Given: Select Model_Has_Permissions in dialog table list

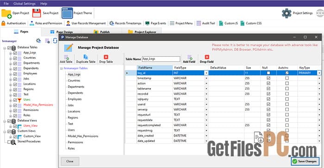Looking at the screenshot, I should coord(83,136).
